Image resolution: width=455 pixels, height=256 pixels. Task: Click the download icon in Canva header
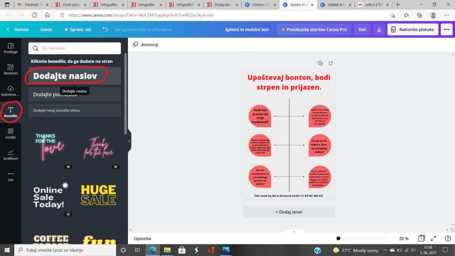[x=379, y=29]
